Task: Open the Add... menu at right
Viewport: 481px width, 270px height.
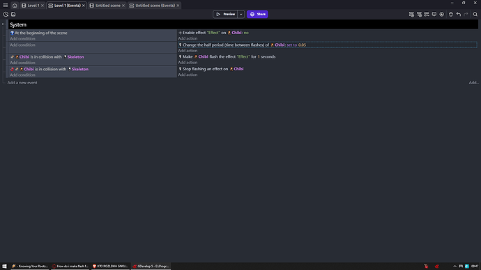Action: click(x=473, y=83)
